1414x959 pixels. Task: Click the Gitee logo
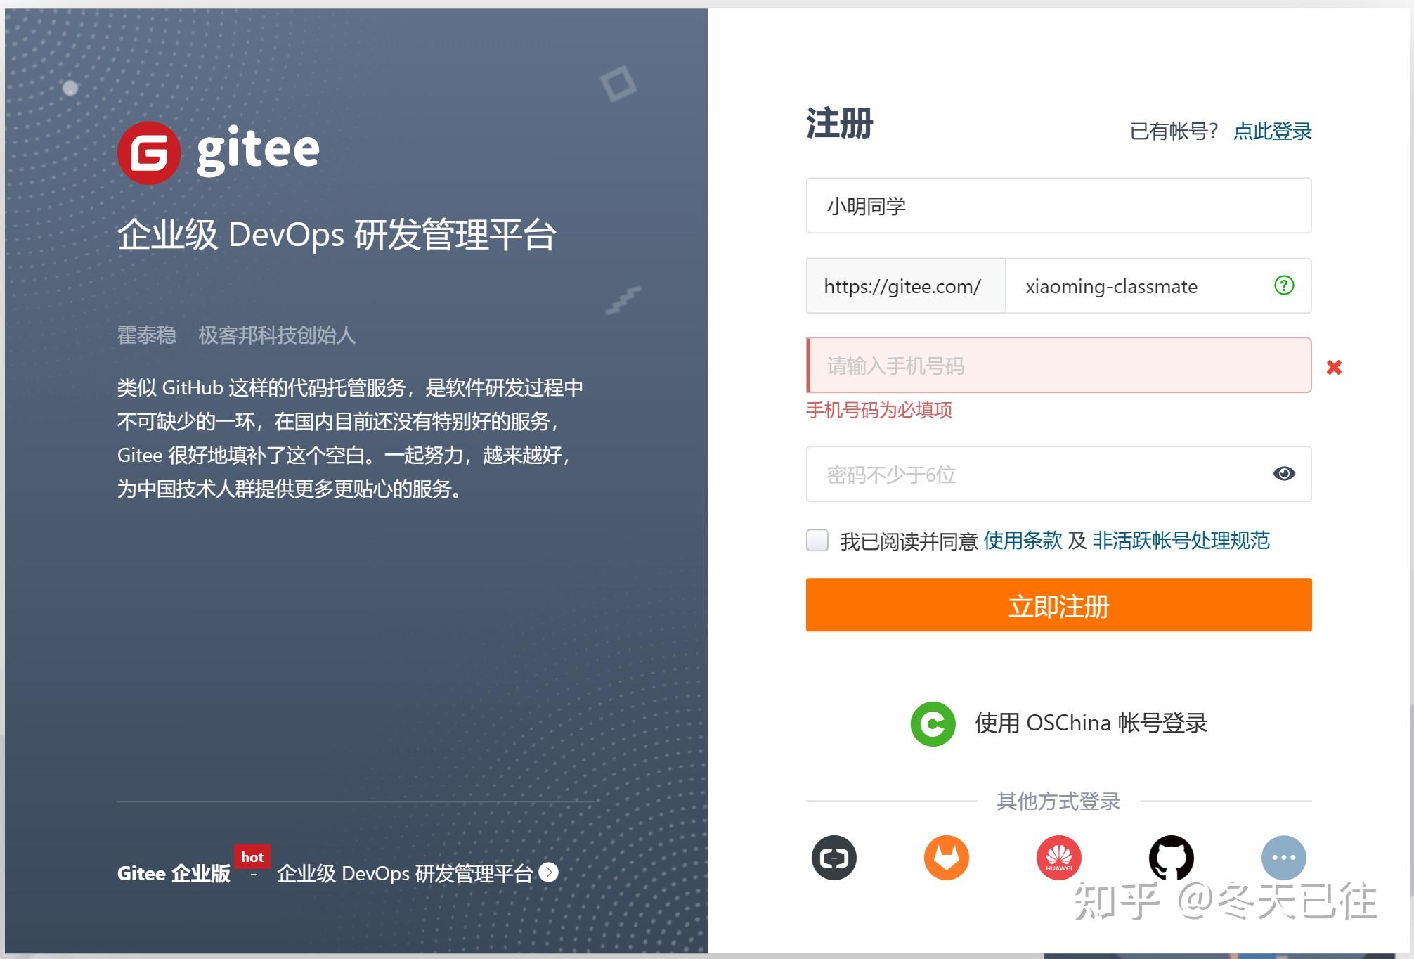[x=218, y=149]
